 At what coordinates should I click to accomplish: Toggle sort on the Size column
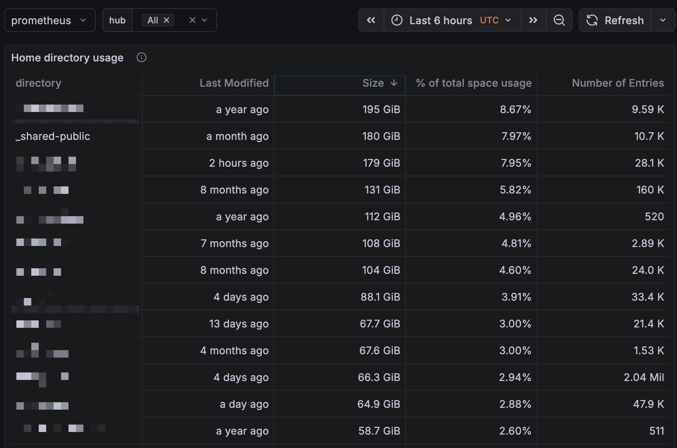[x=340, y=85]
